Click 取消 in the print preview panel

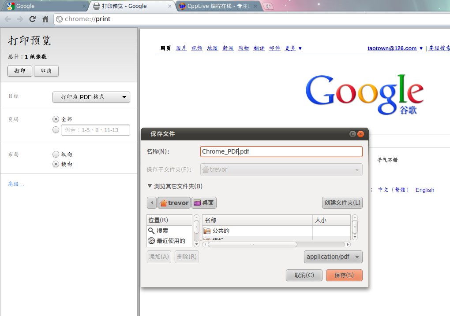coord(46,71)
